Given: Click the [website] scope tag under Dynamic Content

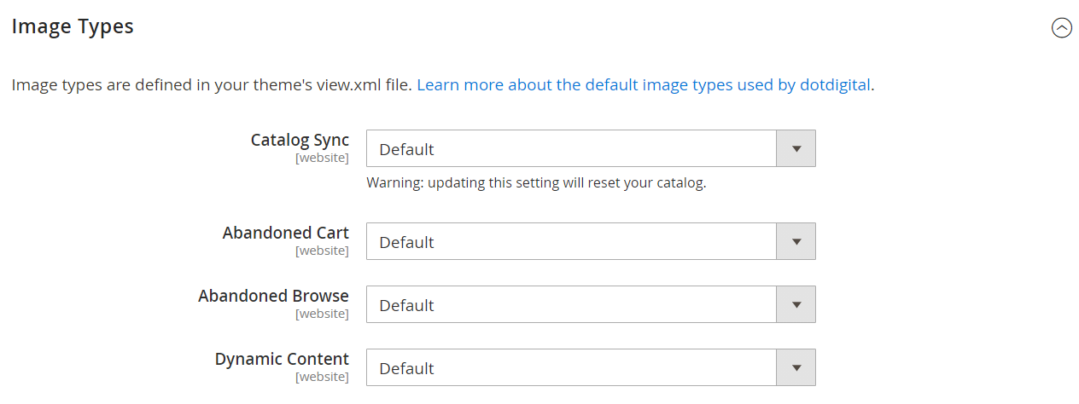Looking at the screenshot, I should (322, 377).
